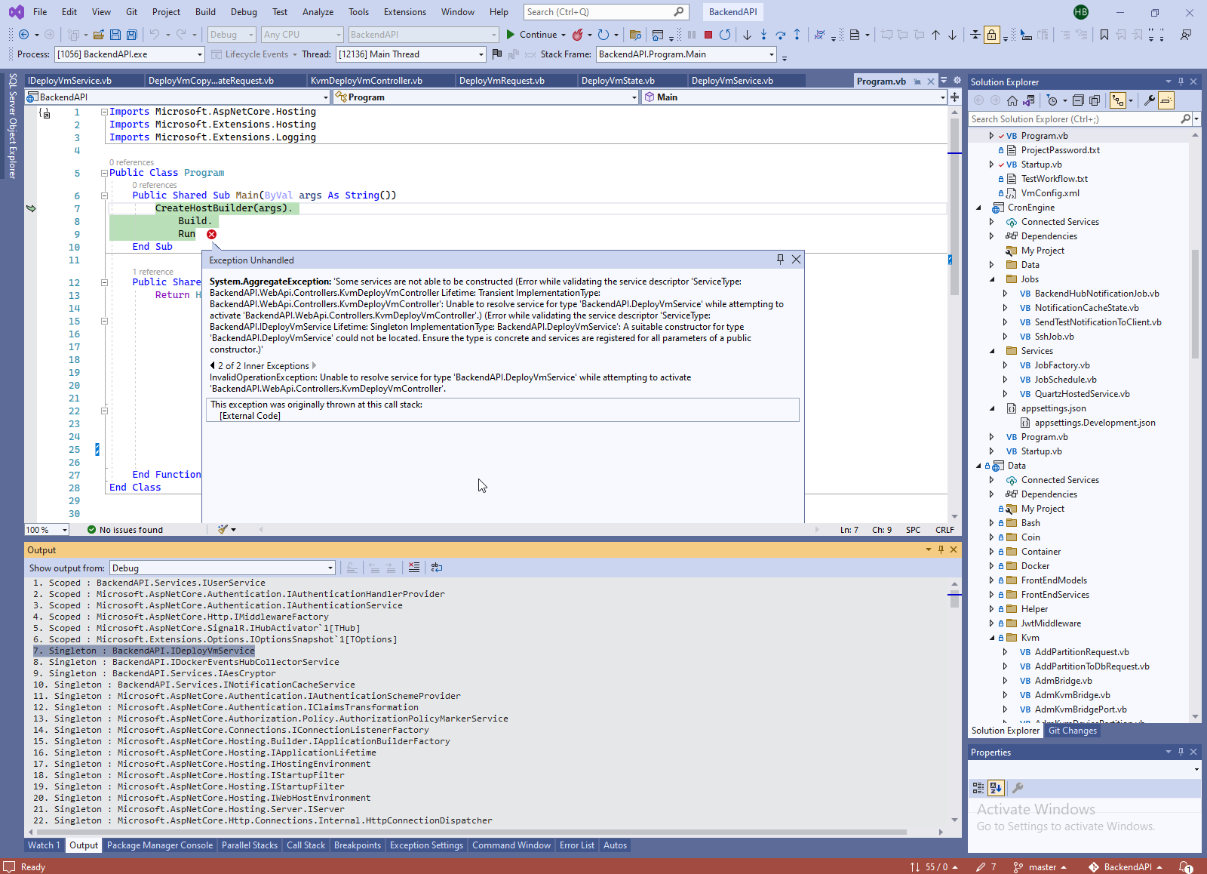The image size is (1207, 874).
Task: Show the previous inner exception
Action: 212,365
